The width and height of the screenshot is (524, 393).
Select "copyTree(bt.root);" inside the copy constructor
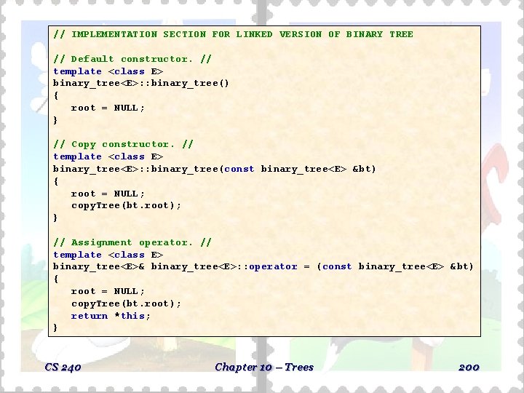point(126,205)
